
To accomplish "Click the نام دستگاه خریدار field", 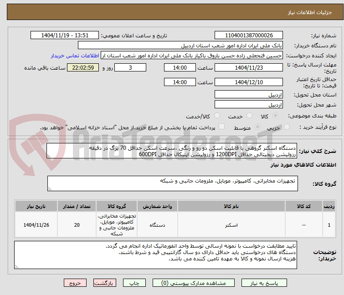I will click(x=180, y=46).
